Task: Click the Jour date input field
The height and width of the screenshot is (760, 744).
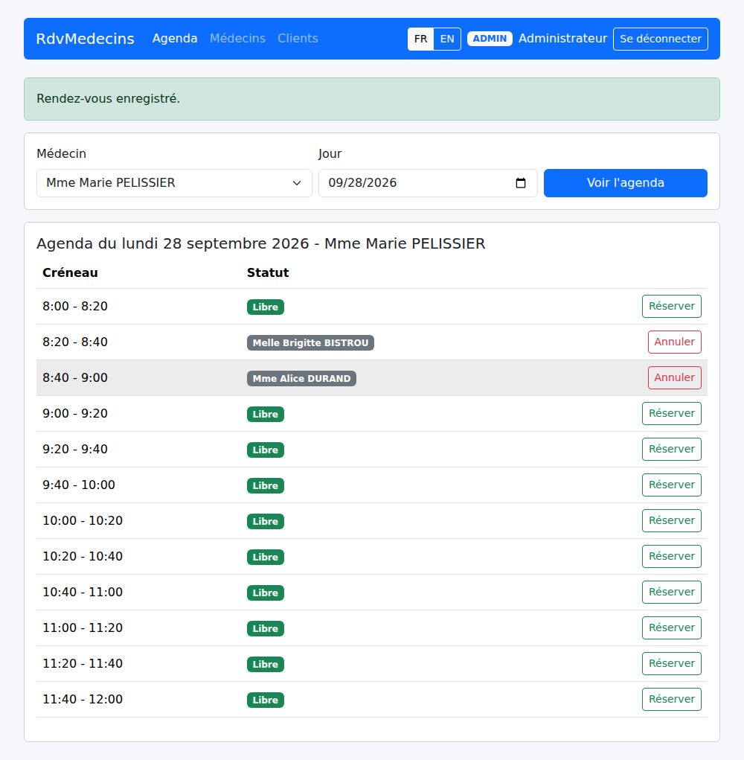Action: coord(428,183)
